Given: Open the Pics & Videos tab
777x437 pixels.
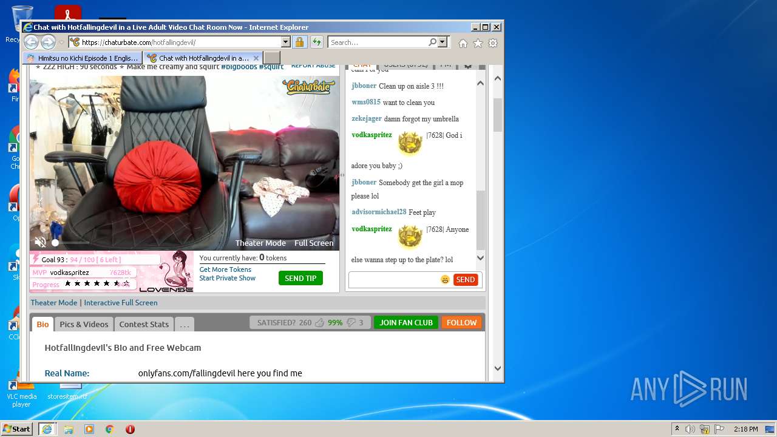Looking at the screenshot, I should point(84,324).
